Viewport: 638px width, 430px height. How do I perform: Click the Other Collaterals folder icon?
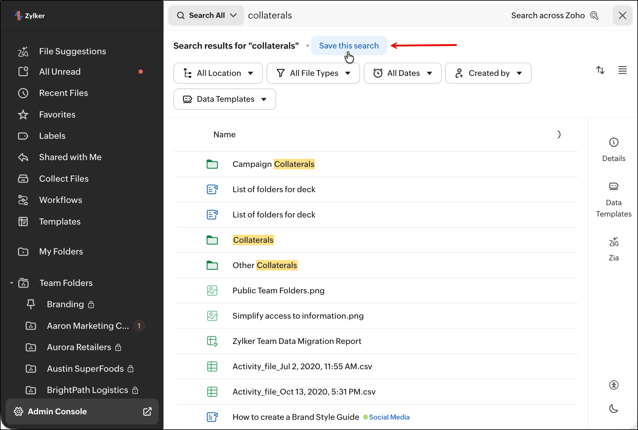212,265
